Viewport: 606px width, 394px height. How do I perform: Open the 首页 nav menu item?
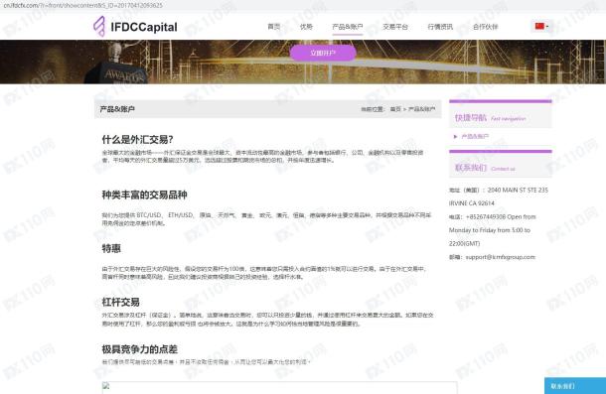[x=274, y=27]
